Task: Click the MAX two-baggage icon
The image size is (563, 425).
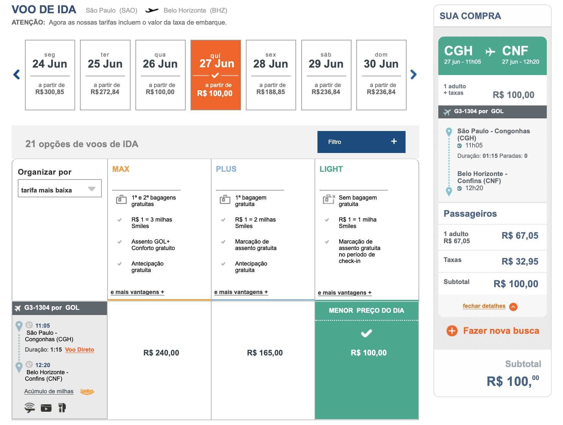Action: pyautogui.click(x=121, y=199)
